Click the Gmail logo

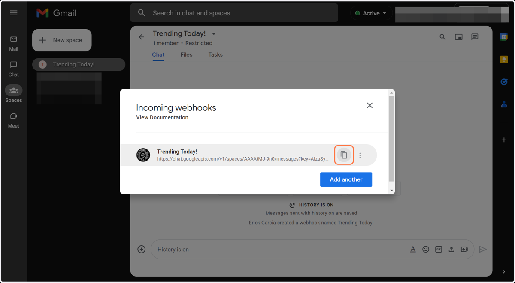pos(56,13)
